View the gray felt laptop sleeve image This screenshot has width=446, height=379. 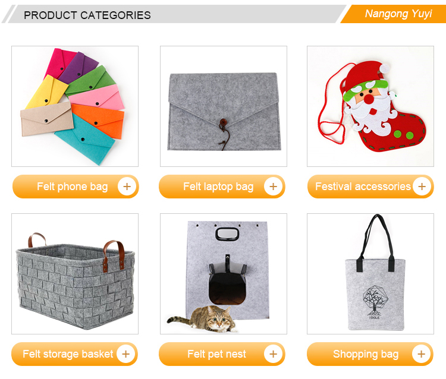(224, 106)
